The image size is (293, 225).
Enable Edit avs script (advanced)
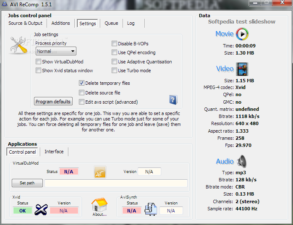click(81, 102)
